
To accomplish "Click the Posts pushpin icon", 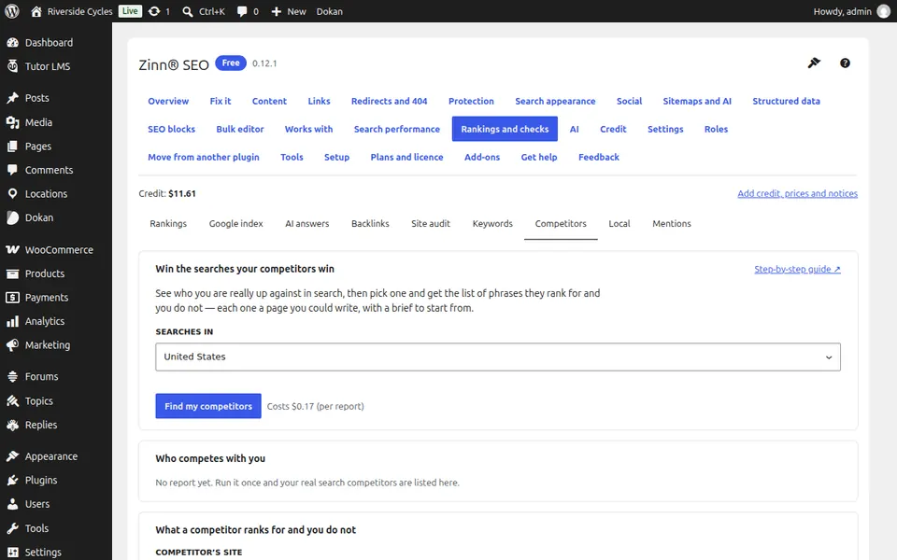I will pyautogui.click(x=12, y=98).
